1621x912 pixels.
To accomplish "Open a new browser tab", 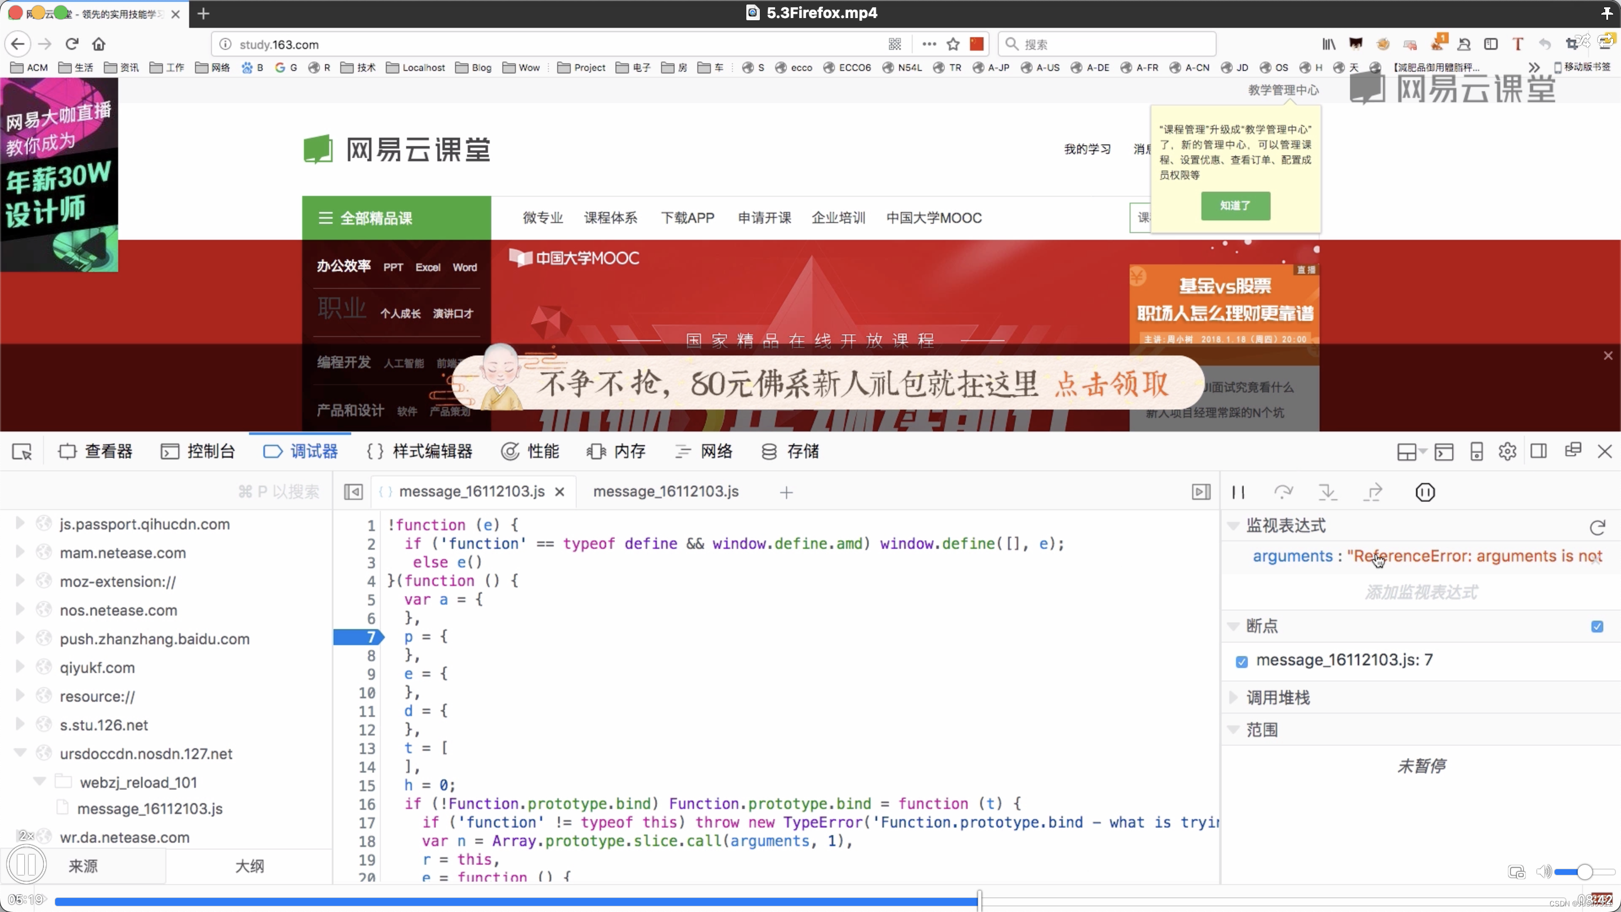I will pyautogui.click(x=203, y=13).
